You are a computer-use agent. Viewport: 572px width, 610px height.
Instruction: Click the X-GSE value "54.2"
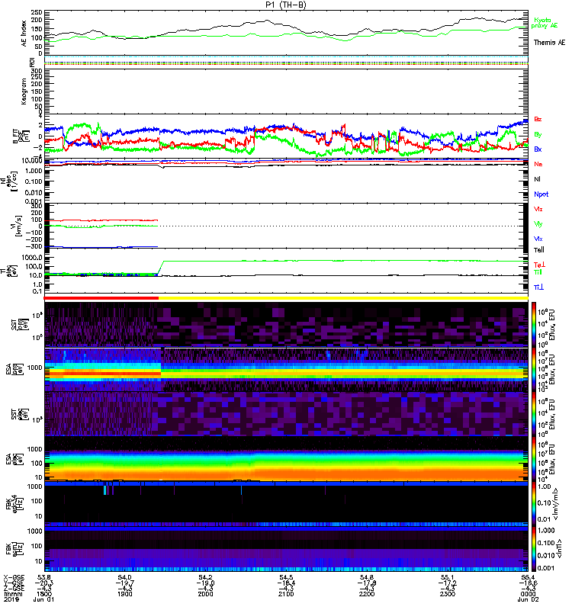205,577
